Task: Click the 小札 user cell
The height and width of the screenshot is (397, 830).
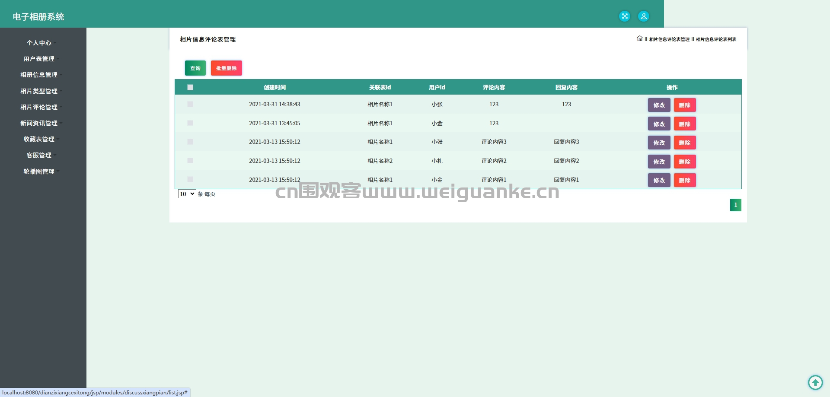Action: tap(437, 161)
